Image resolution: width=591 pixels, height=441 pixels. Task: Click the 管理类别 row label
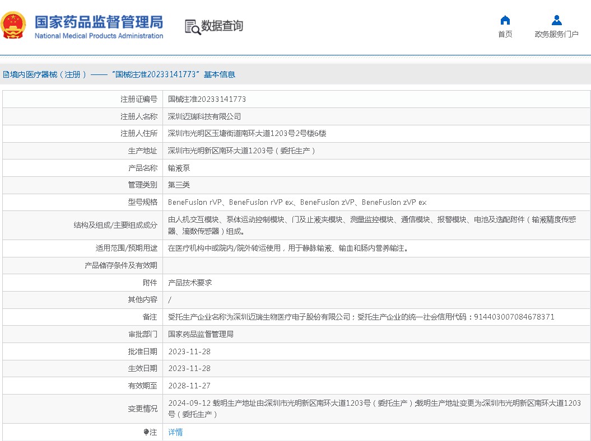point(142,185)
